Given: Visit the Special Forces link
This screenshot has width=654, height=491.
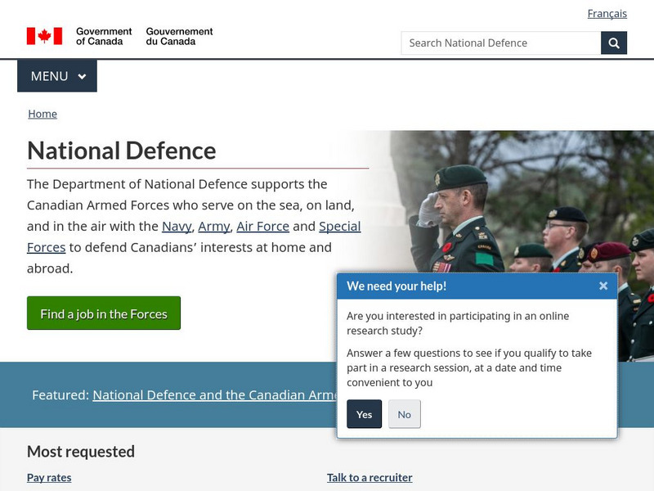Looking at the screenshot, I should pos(339,227).
